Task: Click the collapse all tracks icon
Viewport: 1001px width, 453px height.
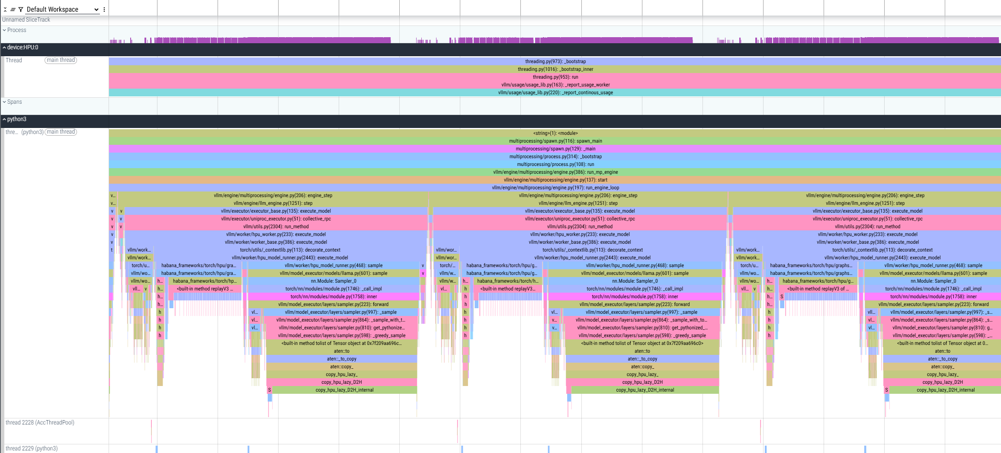Action: tap(5, 10)
